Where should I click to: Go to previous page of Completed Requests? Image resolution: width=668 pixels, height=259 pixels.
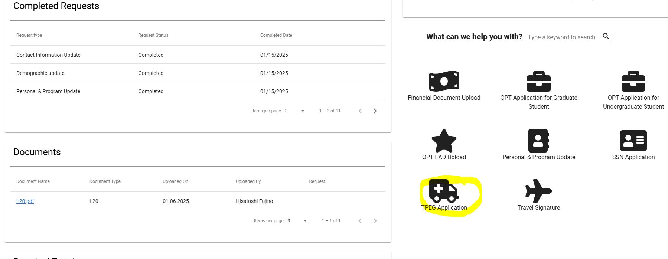[x=360, y=111]
